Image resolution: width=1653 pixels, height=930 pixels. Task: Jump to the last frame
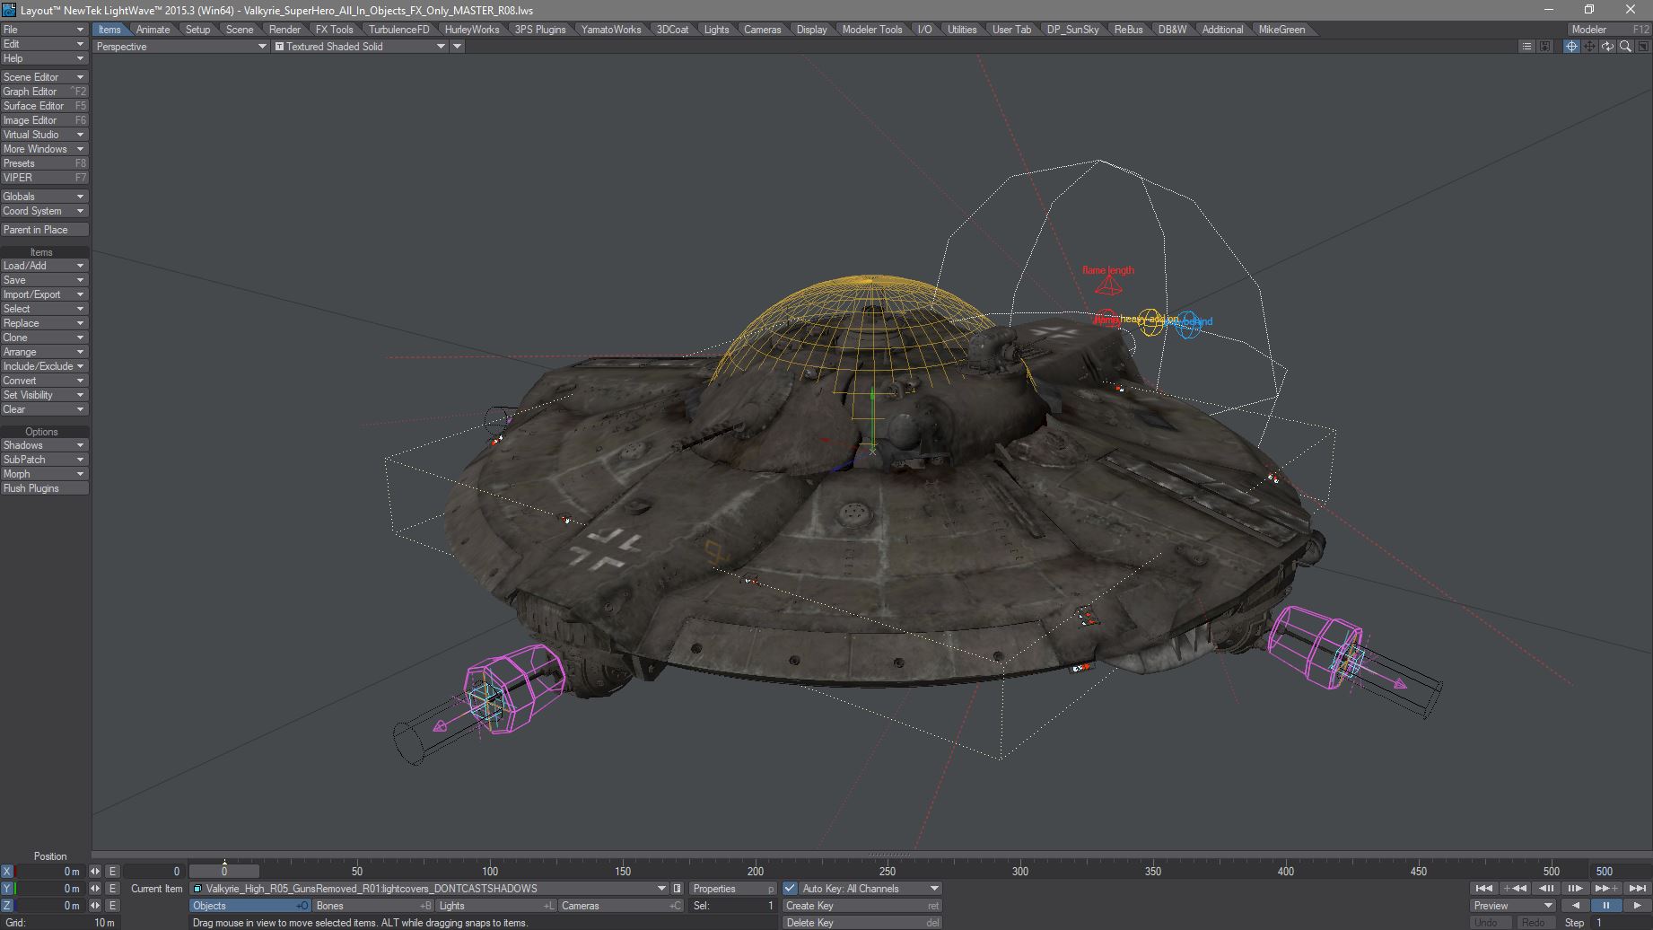[1638, 889]
